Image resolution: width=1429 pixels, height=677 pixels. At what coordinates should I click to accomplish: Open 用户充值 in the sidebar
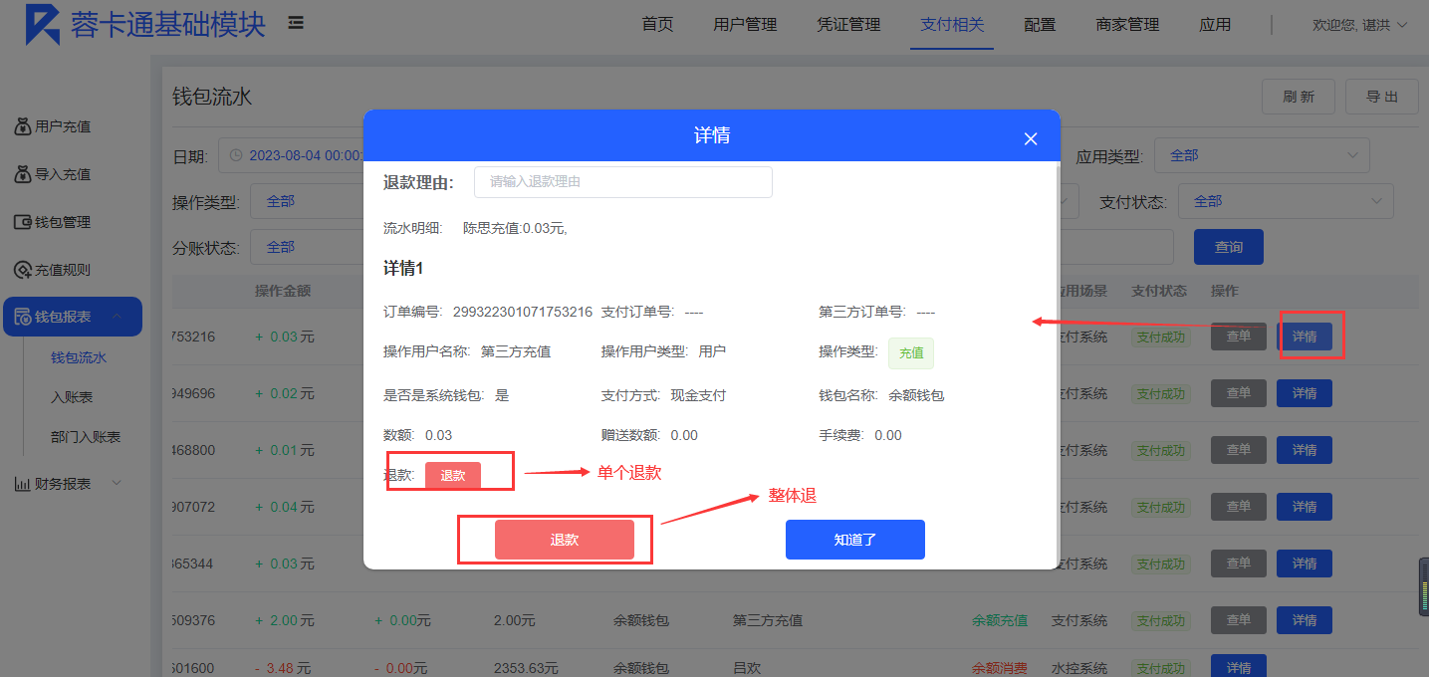[62, 126]
